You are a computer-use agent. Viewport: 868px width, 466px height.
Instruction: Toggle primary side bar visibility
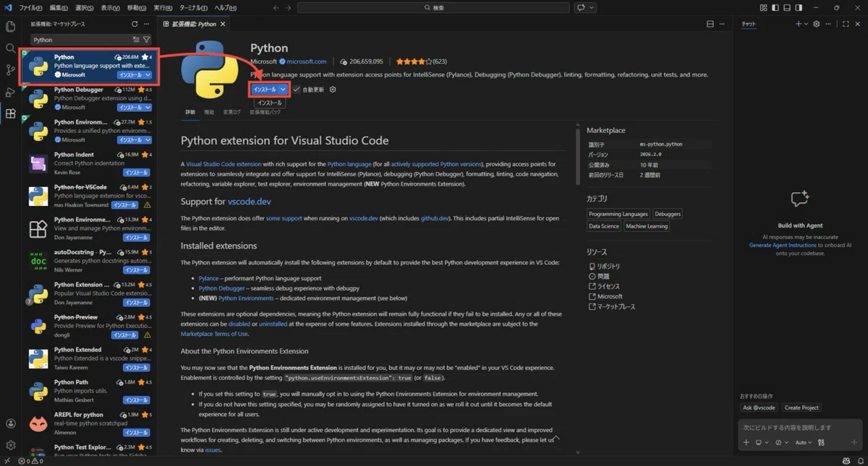click(x=775, y=7)
